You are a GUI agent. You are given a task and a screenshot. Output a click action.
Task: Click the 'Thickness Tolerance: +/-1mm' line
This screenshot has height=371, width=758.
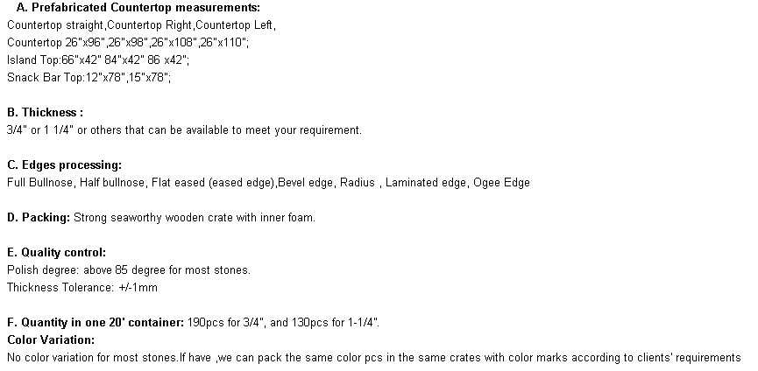(x=82, y=288)
